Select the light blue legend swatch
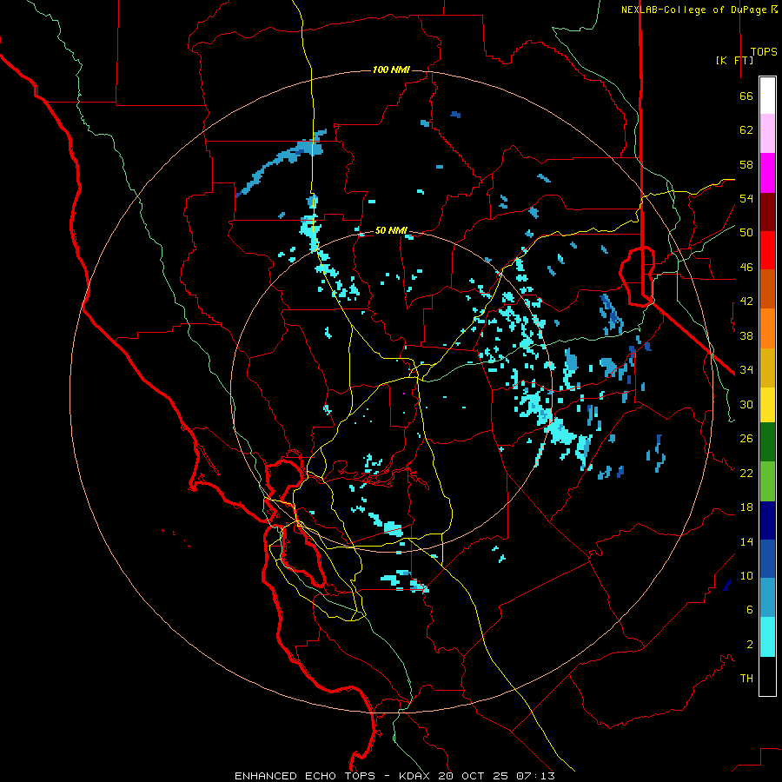The height and width of the screenshot is (782, 782). pos(767,598)
